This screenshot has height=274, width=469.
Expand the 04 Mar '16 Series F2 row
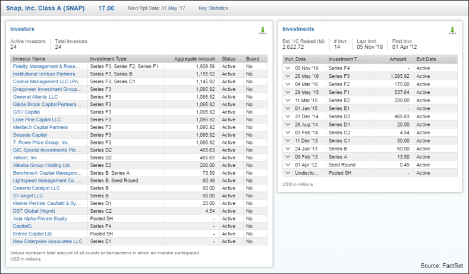click(x=288, y=84)
